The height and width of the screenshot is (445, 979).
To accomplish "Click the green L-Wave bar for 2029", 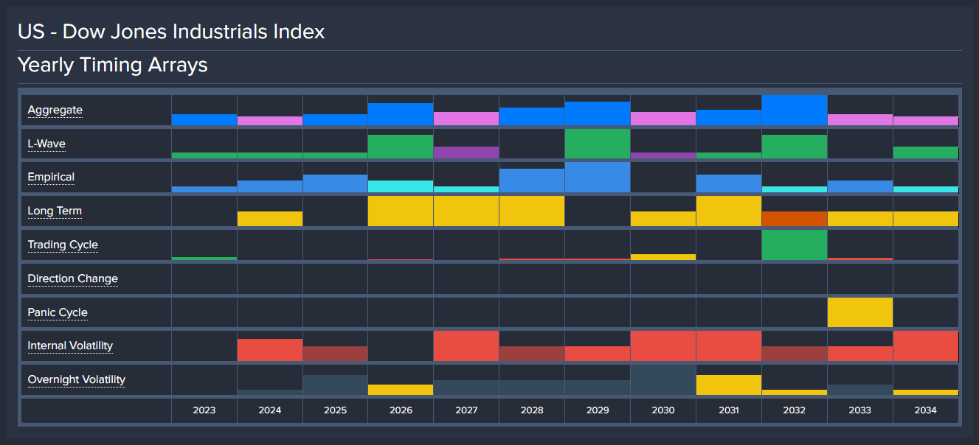I will (x=597, y=144).
